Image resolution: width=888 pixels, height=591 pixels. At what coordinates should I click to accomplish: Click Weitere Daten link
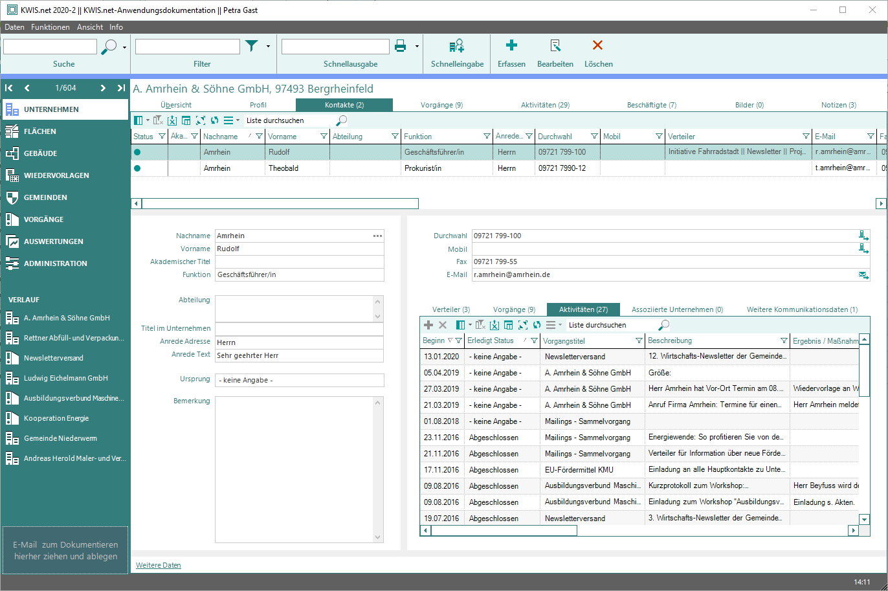[159, 565]
